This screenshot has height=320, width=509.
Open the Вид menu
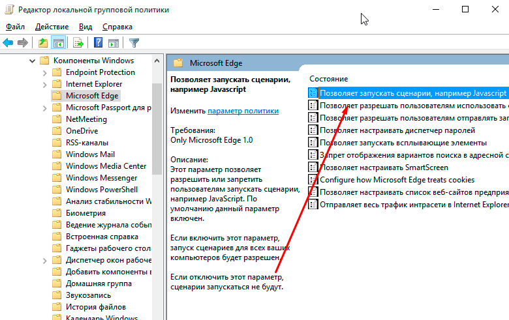pos(85,27)
